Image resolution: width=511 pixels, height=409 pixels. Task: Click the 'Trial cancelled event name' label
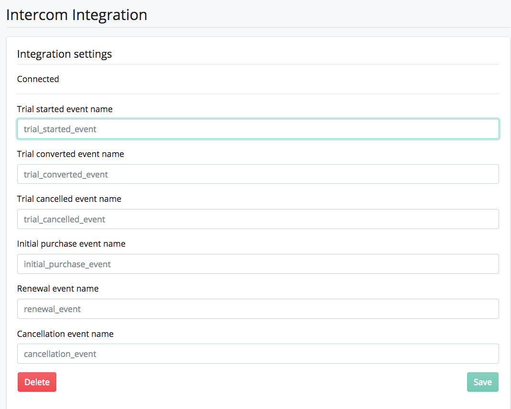coord(69,199)
